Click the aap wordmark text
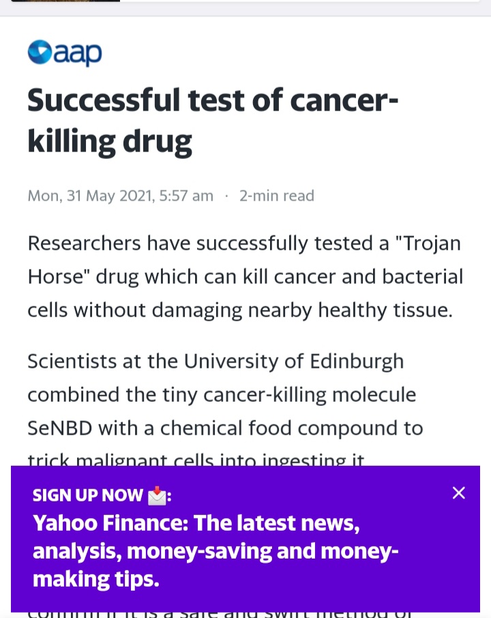The height and width of the screenshot is (618, 491). tap(78, 54)
